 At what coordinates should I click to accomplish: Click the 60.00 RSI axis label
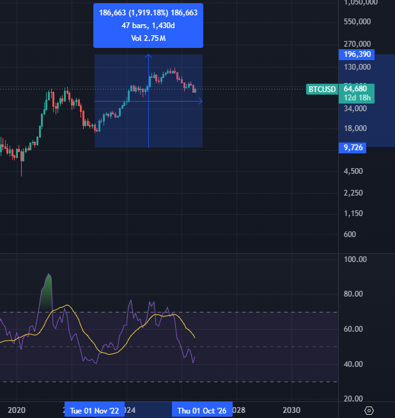click(353, 329)
